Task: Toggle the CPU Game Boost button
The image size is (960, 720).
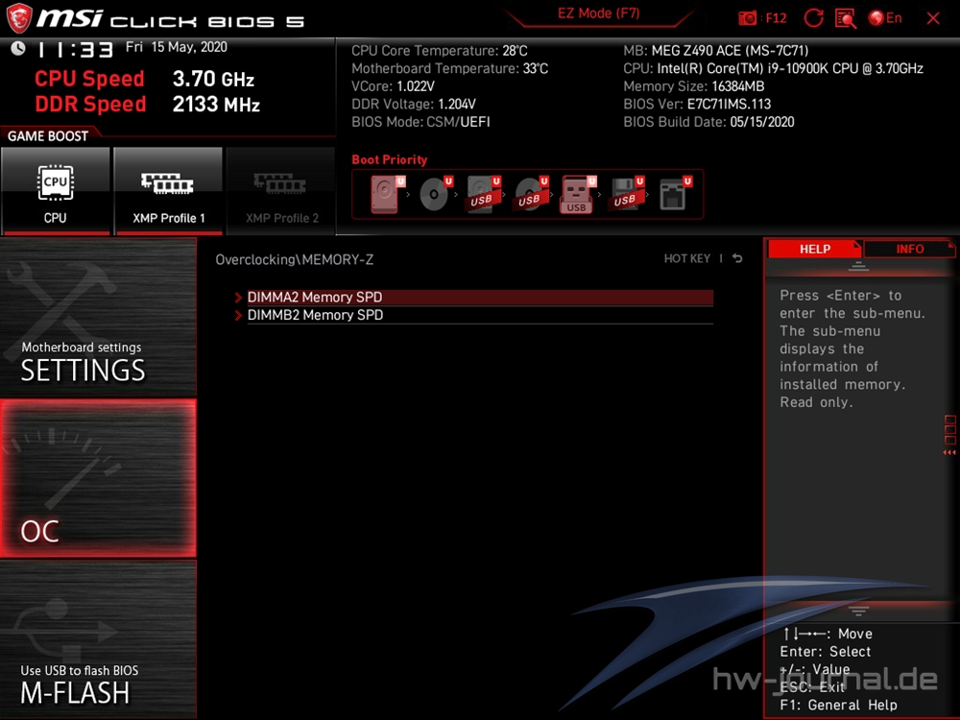Action: click(x=56, y=191)
